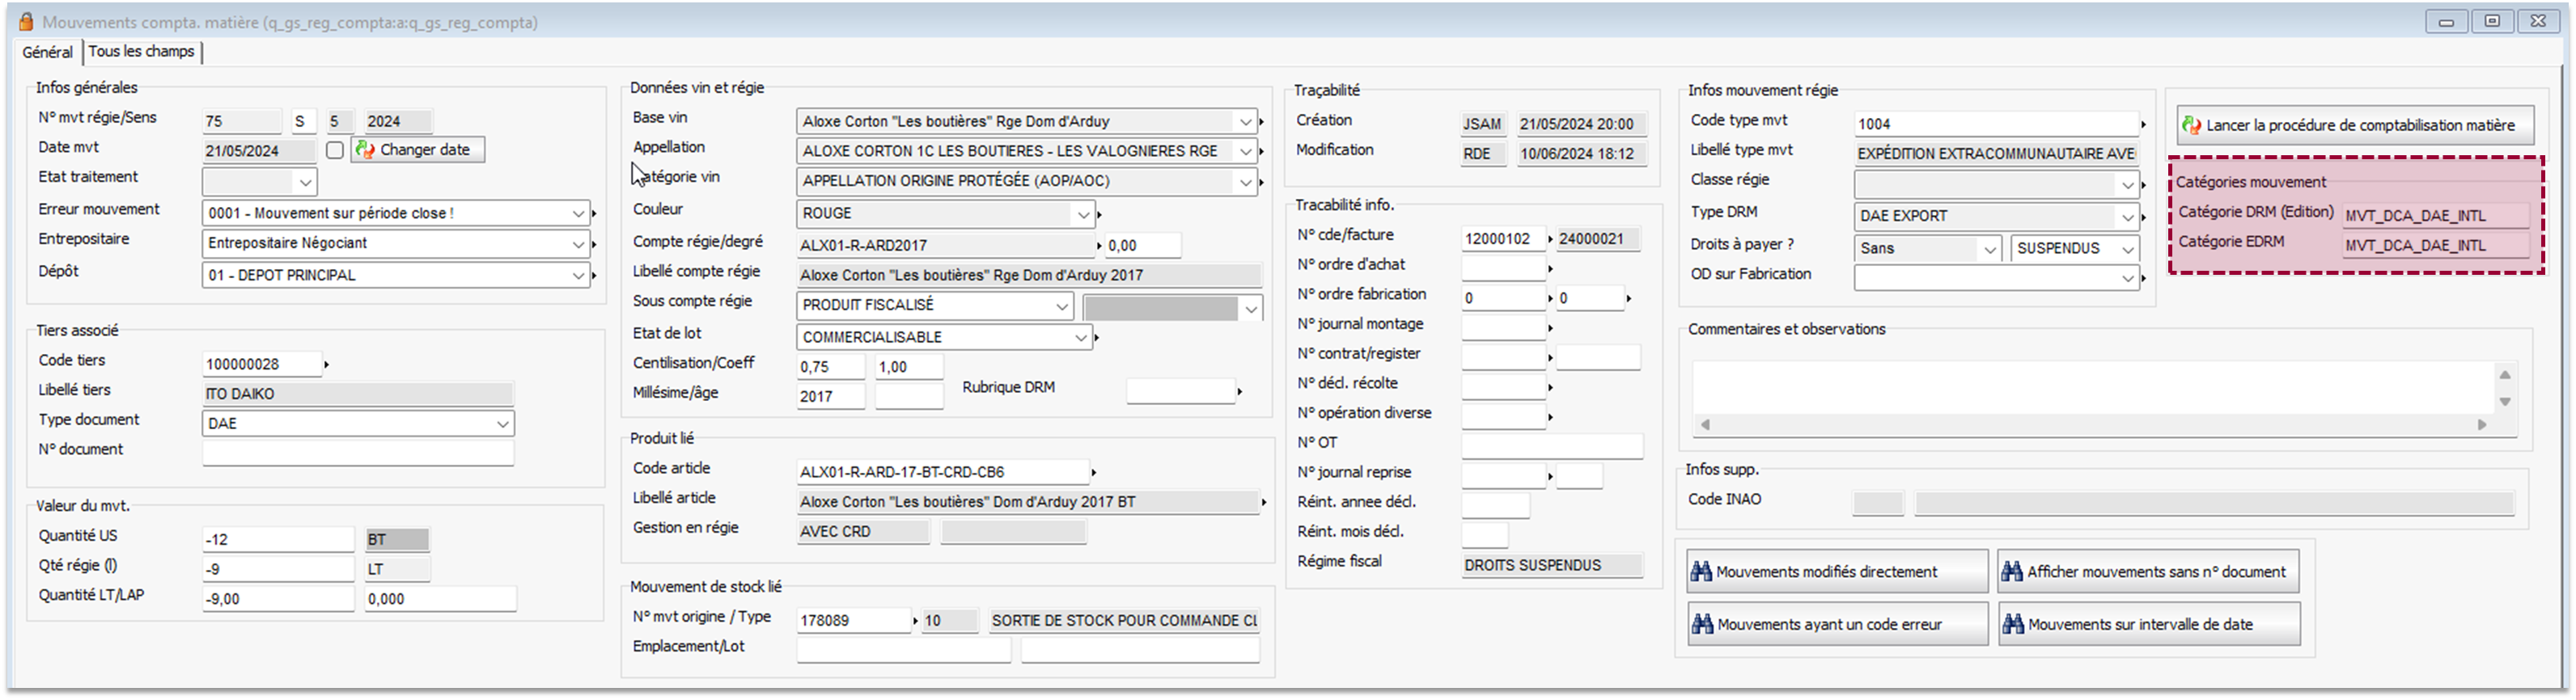Select the Général tab
The width and height of the screenshot is (2576, 700).
coord(47,52)
